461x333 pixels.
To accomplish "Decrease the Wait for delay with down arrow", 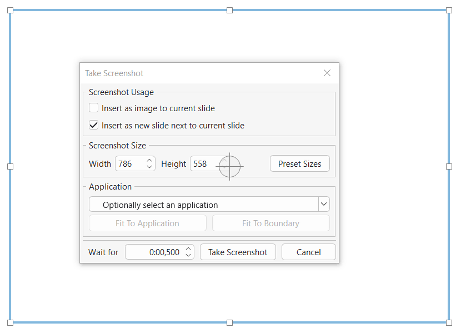I will coord(188,256).
